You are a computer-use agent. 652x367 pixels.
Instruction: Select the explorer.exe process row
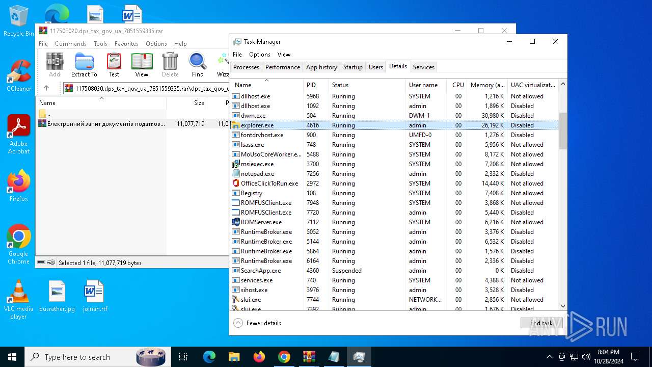coord(395,125)
